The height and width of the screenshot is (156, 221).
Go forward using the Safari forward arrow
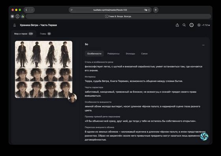tap(32, 10)
